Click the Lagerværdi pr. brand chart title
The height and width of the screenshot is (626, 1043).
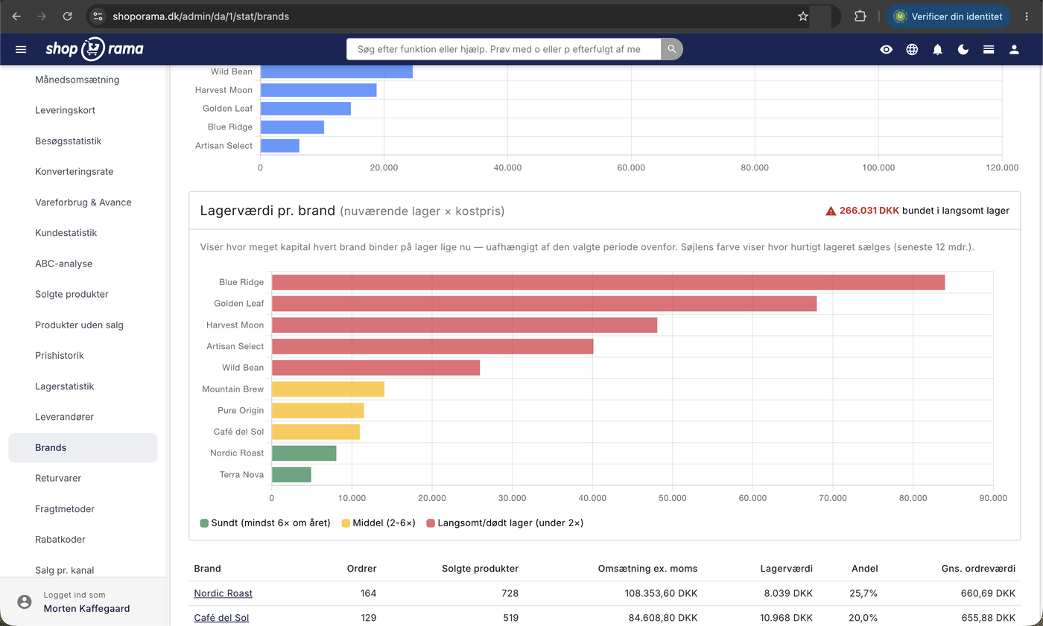(267, 211)
